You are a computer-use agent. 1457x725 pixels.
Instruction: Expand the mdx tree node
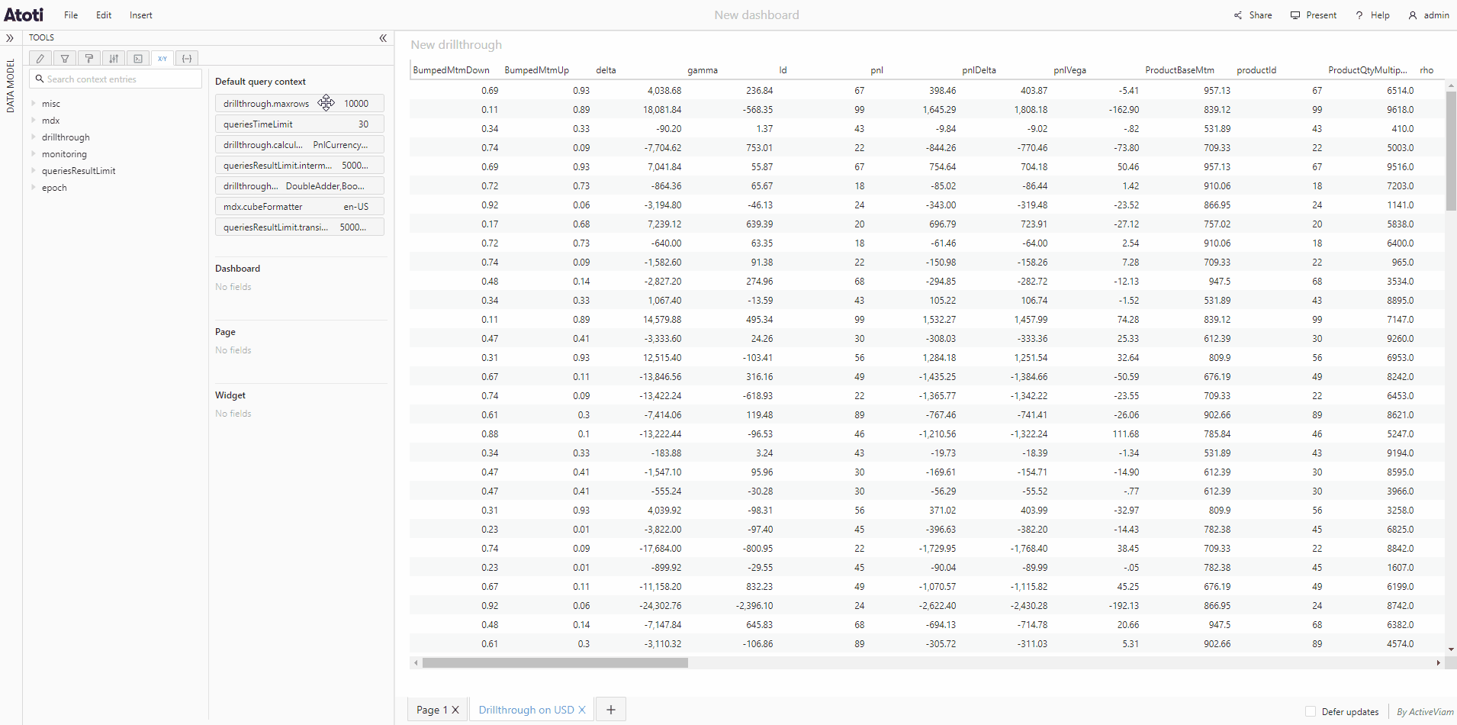click(34, 120)
